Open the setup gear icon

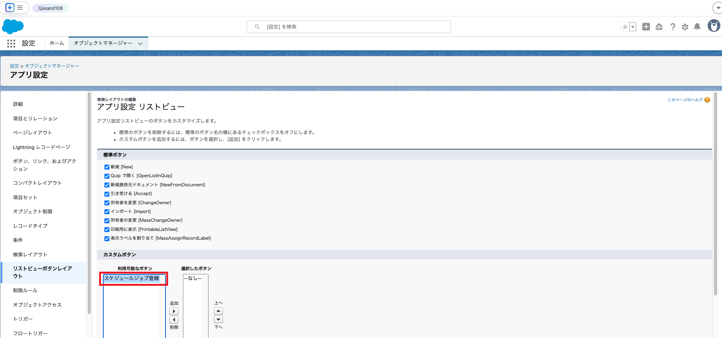685,27
